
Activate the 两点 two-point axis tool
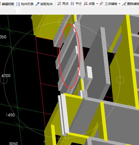[59, 4]
